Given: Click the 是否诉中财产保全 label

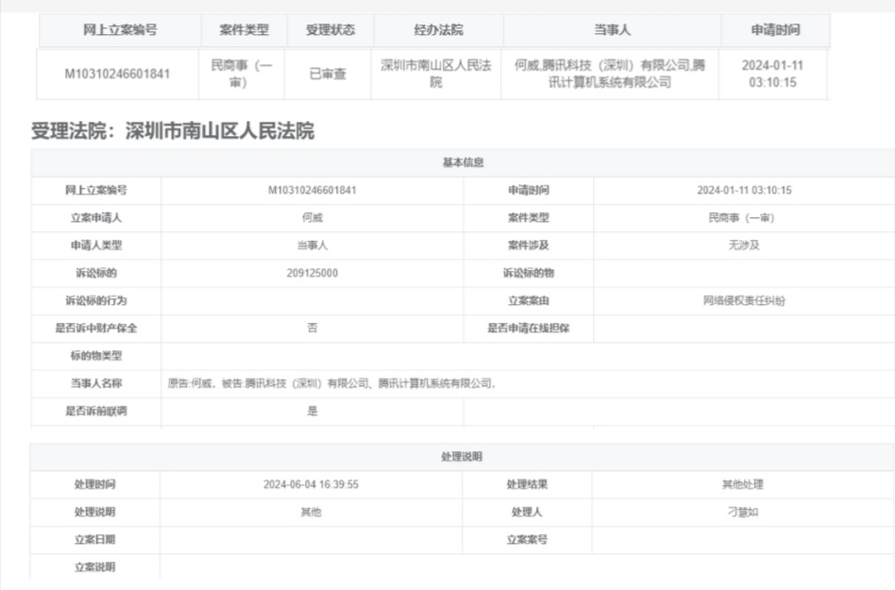Looking at the screenshot, I should [x=96, y=329].
